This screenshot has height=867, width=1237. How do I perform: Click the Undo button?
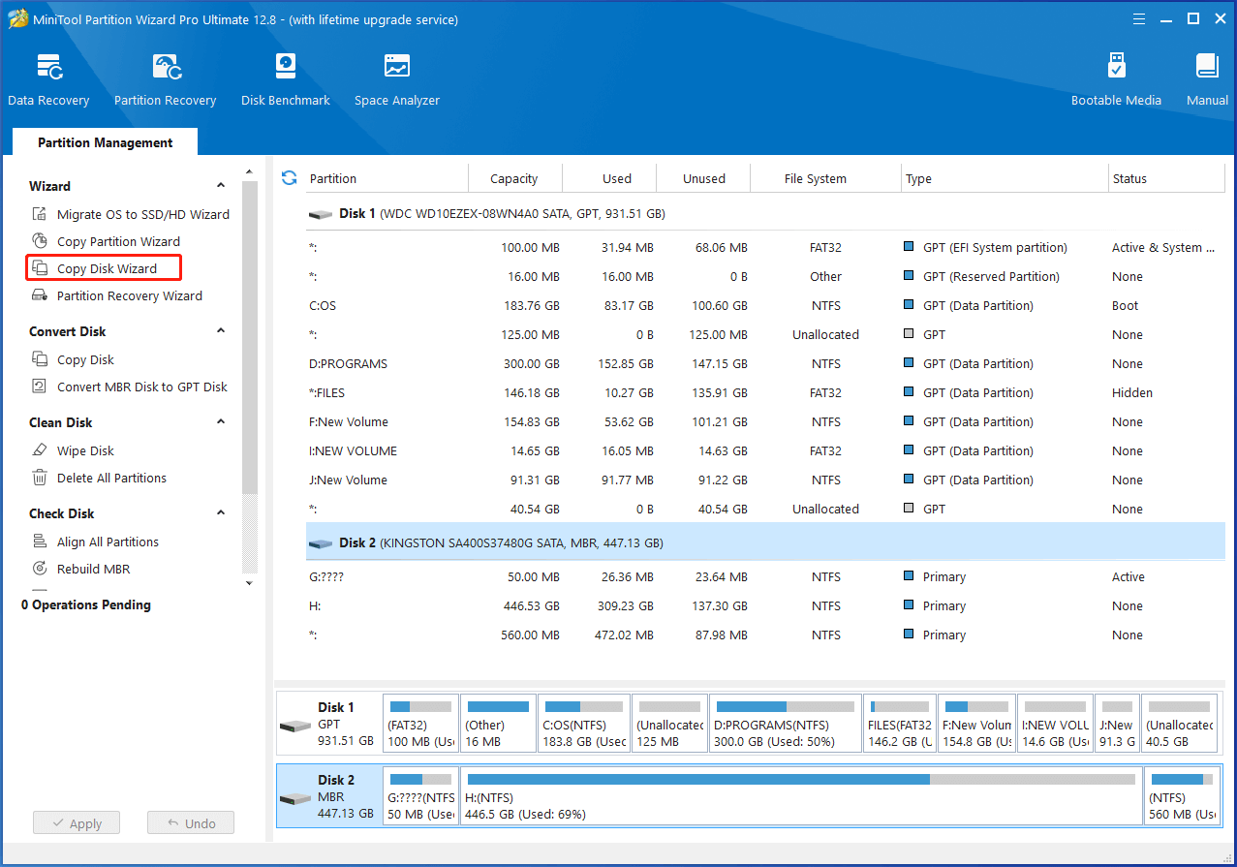(x=191, y=823)
